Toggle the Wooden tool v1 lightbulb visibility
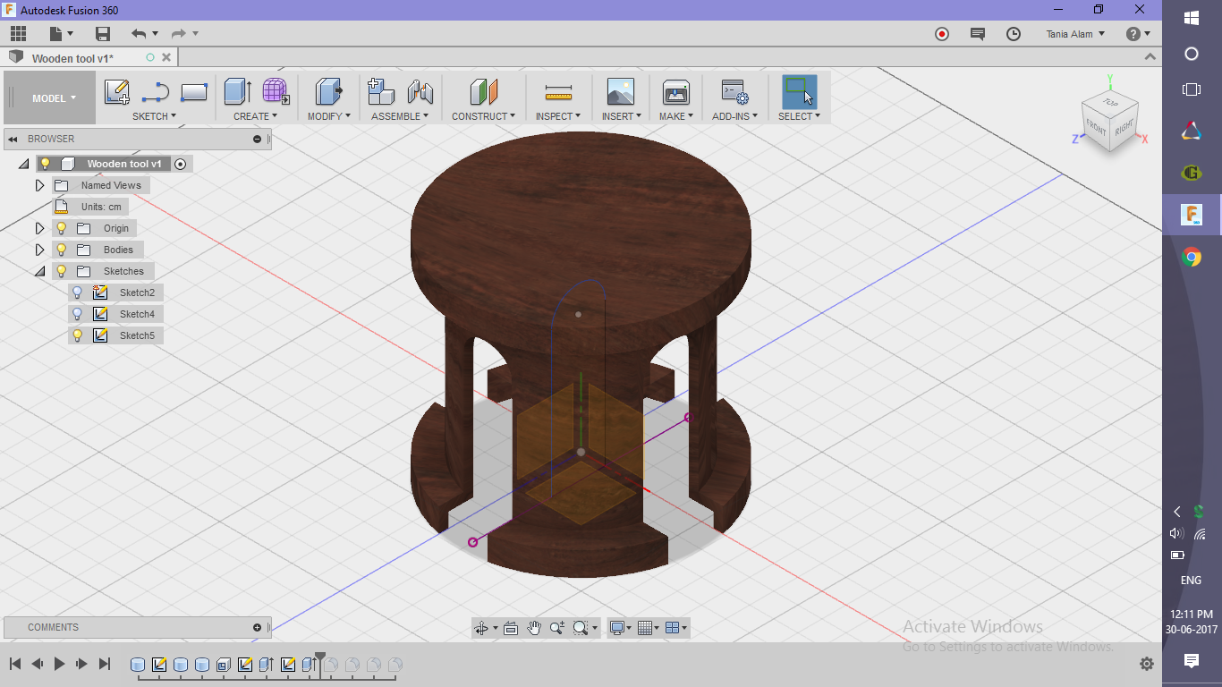1222x687 pixels. [45, 164]
